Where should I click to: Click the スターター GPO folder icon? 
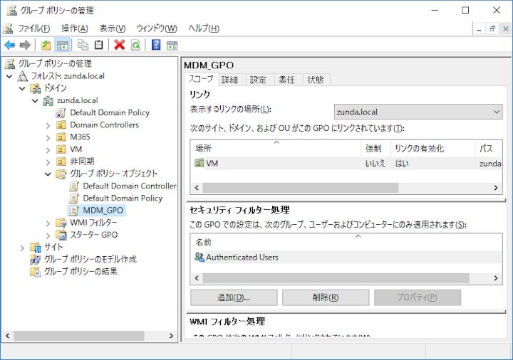[x=61, y=235]
